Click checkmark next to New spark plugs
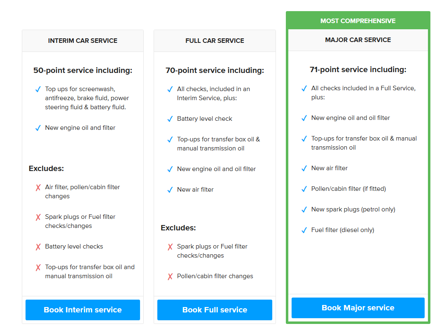The height and width of the screenshot is (326, 444). click(x=304, y=210)
